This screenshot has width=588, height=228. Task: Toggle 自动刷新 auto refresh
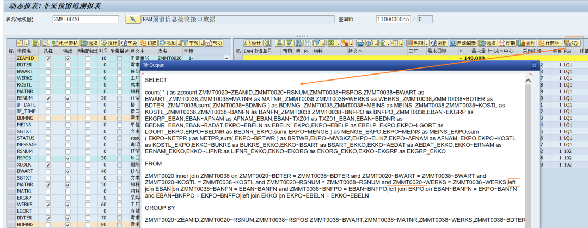[463, 43]
